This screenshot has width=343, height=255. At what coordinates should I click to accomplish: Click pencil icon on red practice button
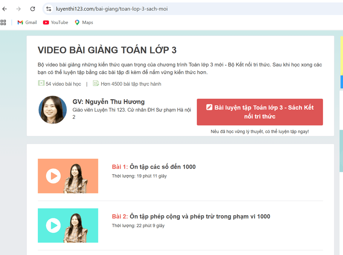209,107
